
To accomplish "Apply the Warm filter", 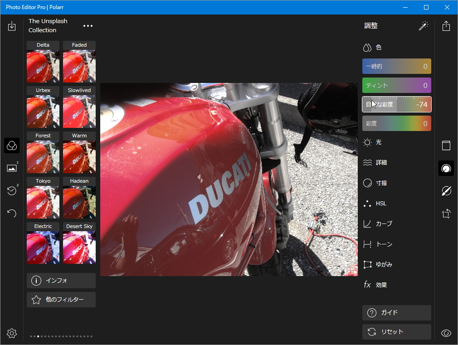I will (79, 152).
